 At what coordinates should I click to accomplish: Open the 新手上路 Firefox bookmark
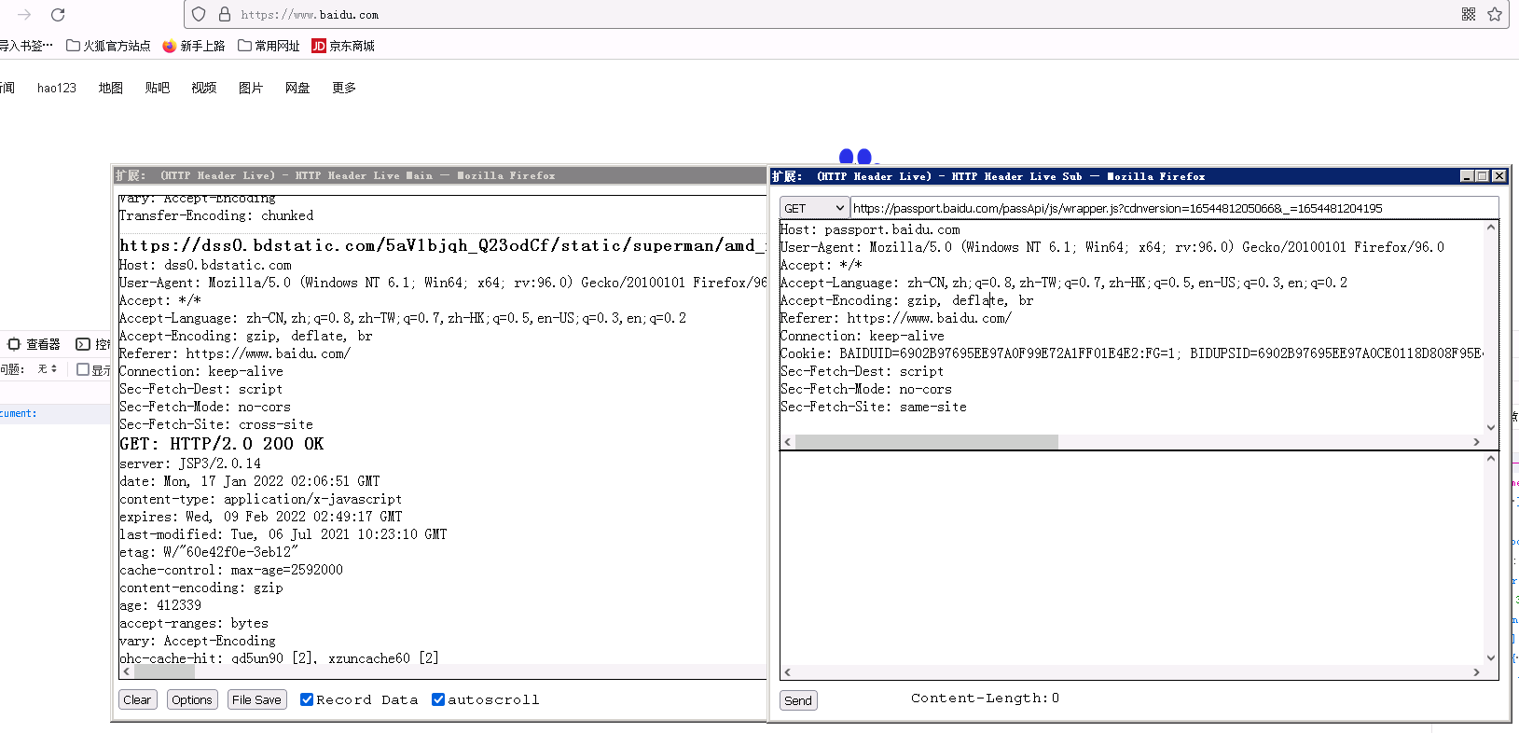(x=194, y=46)
